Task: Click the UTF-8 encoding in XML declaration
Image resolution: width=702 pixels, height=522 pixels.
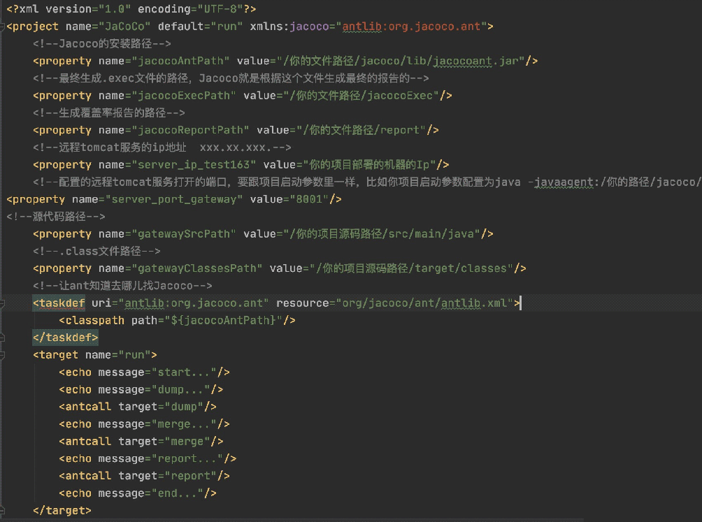Action: [219, 9]
